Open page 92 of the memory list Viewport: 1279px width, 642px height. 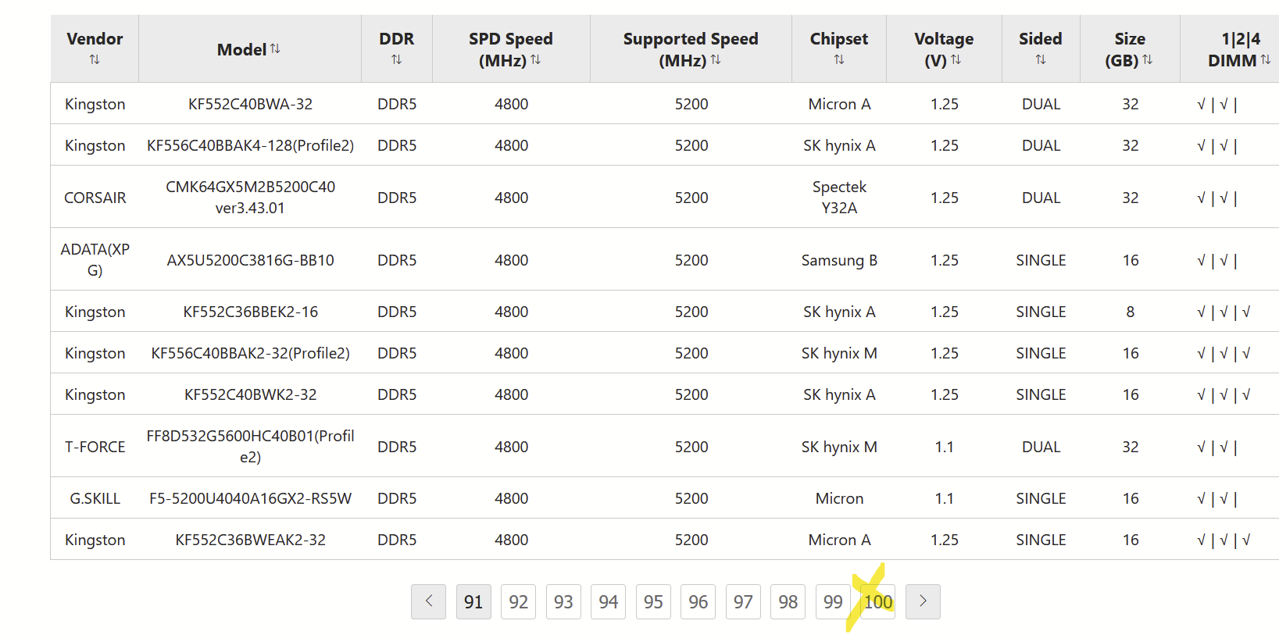pos(519,601)
